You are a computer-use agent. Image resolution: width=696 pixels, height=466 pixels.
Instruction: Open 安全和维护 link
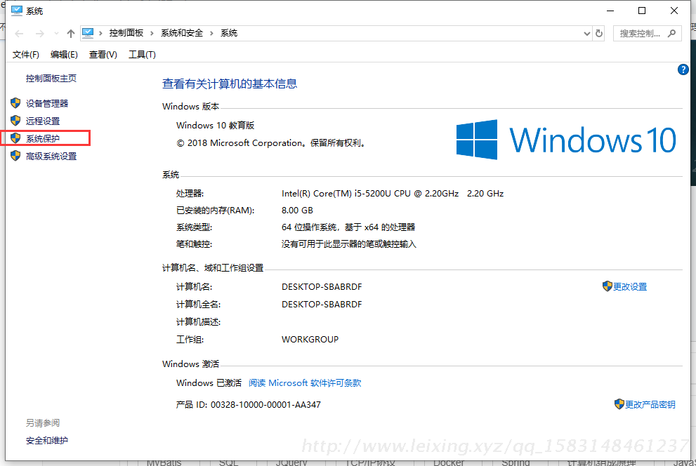pyautogui.click(x=47, y=440)
